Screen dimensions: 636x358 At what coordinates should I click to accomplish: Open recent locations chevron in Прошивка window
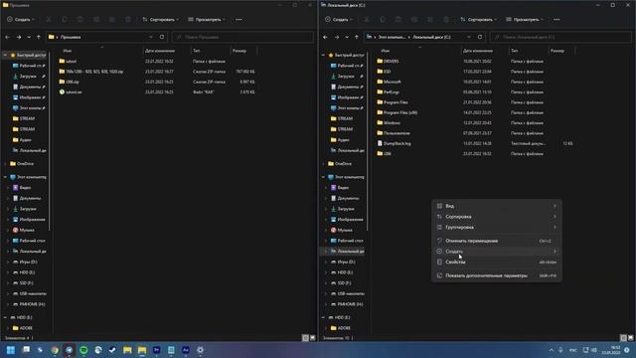(29, 37)
